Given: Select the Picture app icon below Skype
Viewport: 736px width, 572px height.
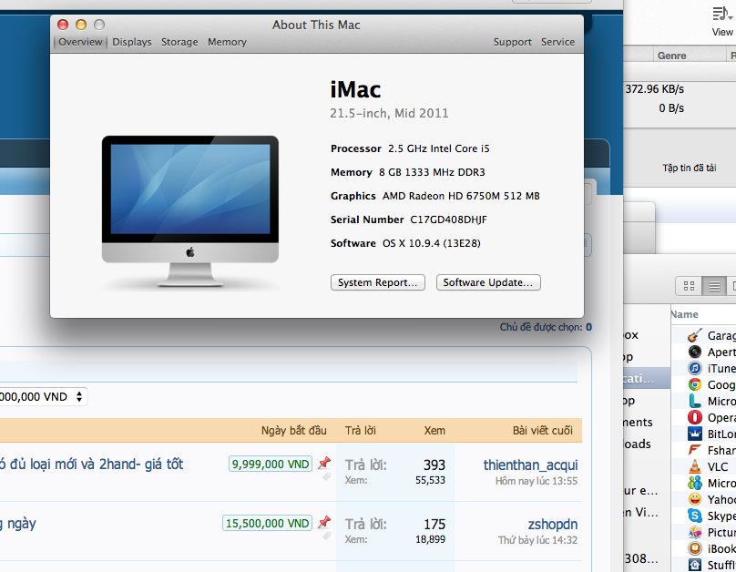Looking at the screenshot, I should pos(695,533).
